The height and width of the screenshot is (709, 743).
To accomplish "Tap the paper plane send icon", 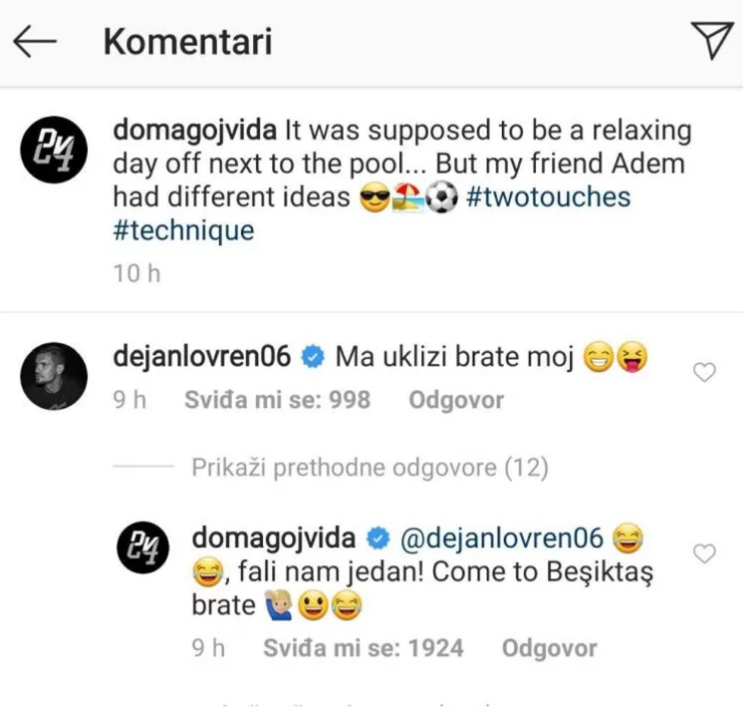I will 712,40.
